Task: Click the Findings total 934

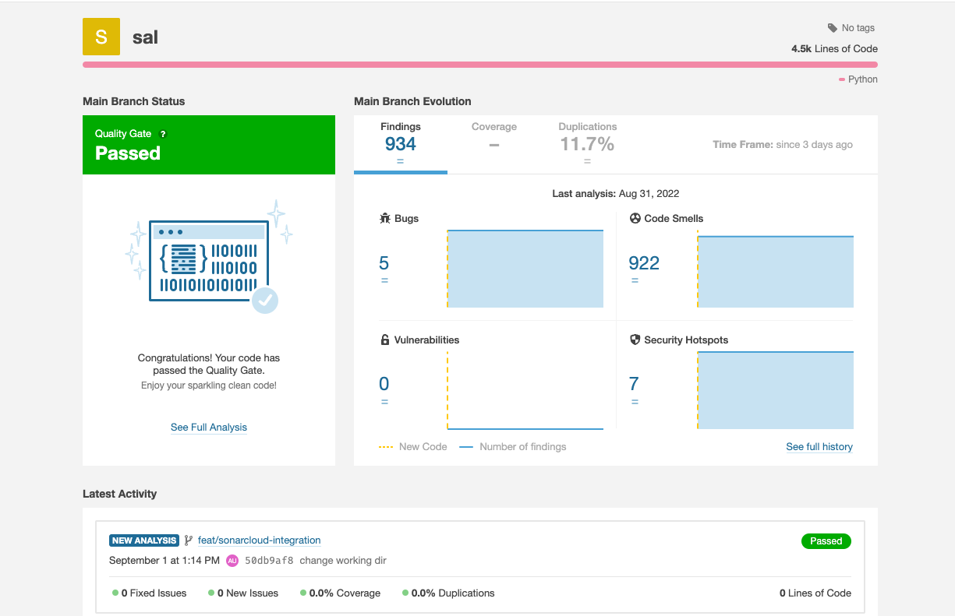Action: point(401,144)
